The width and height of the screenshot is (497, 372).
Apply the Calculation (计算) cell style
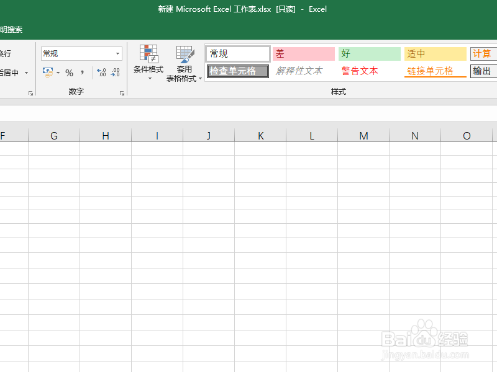click(x=484, y=54)
